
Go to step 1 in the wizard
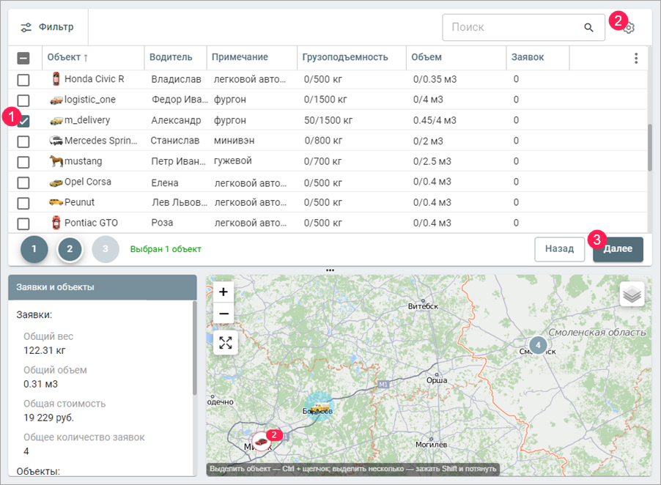(34, 249)
